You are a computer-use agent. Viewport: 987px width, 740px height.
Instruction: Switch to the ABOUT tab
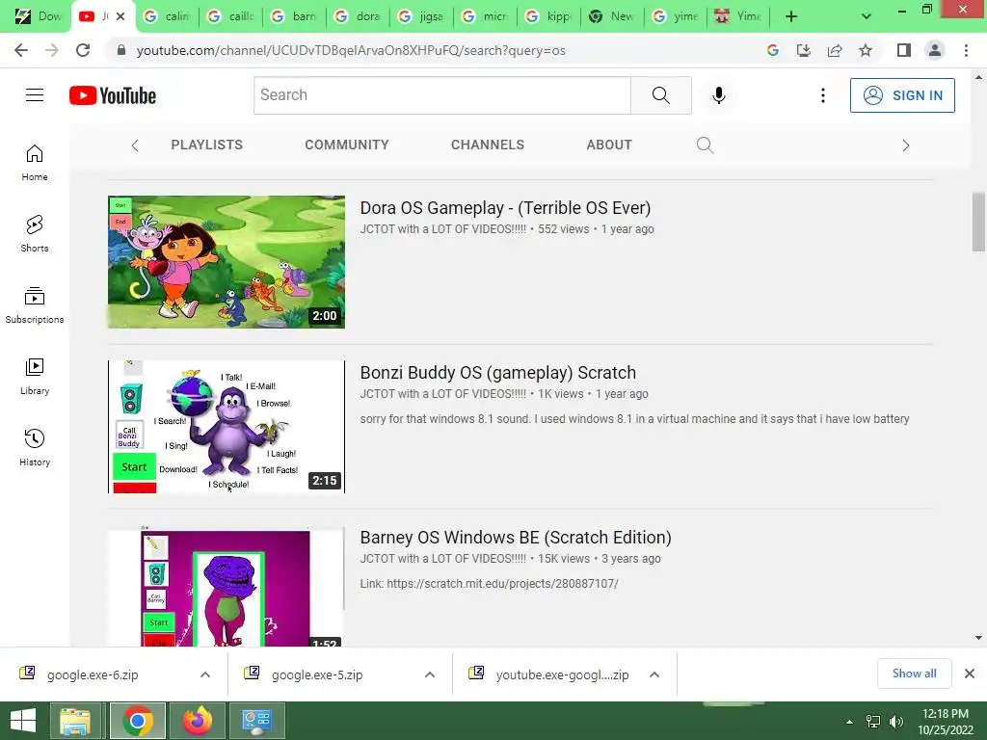click(x=609, y=145)
